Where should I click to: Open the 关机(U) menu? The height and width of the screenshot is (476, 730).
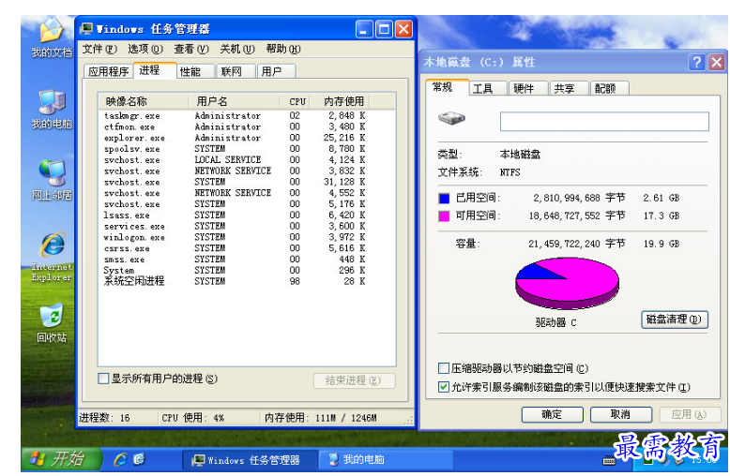coord(237,50)
